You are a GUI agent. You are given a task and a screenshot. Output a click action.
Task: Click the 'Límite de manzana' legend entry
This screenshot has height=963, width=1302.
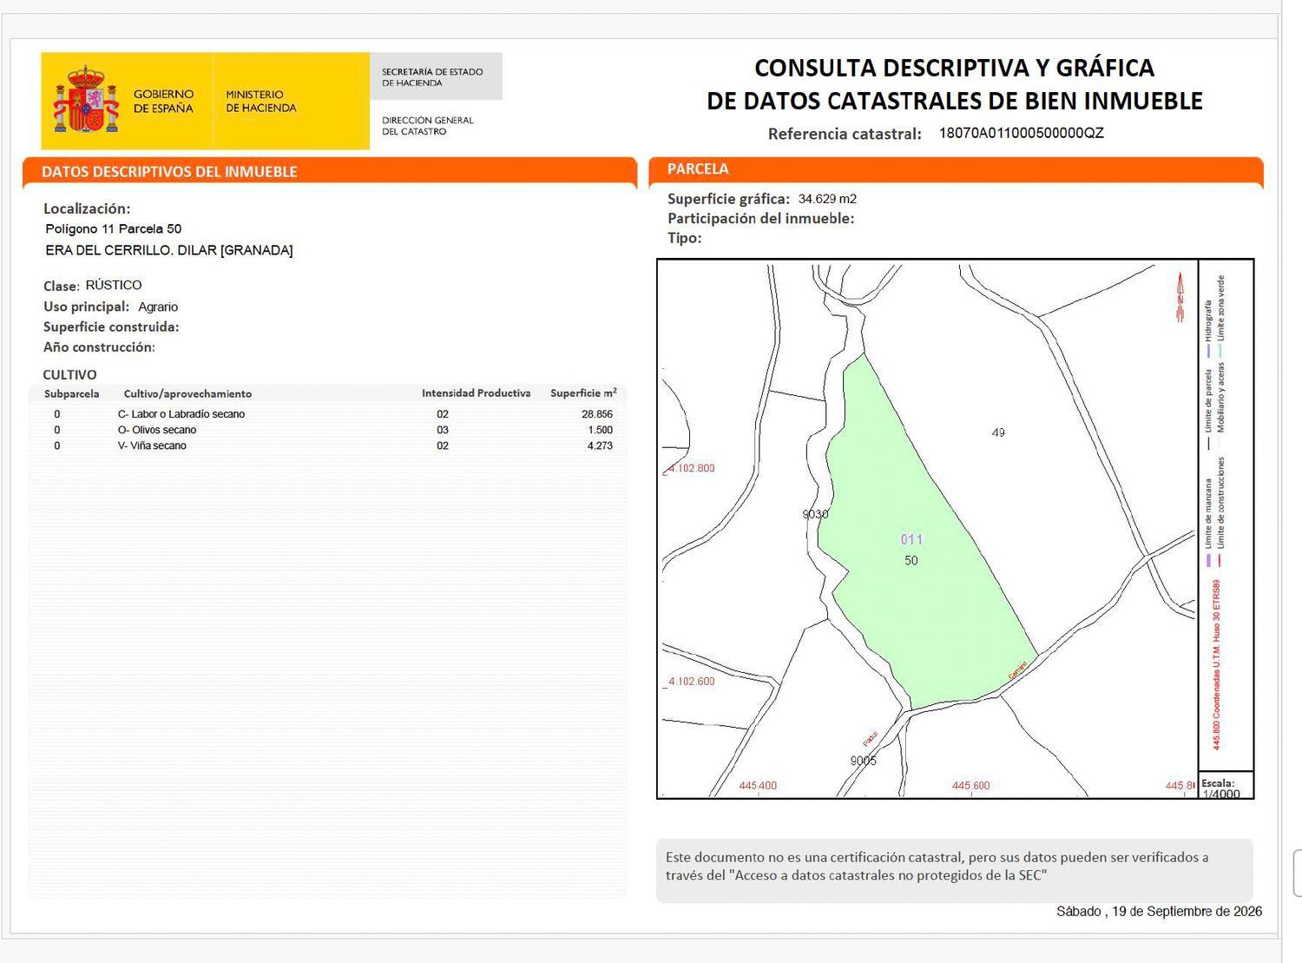click(x=1207, y=523)
